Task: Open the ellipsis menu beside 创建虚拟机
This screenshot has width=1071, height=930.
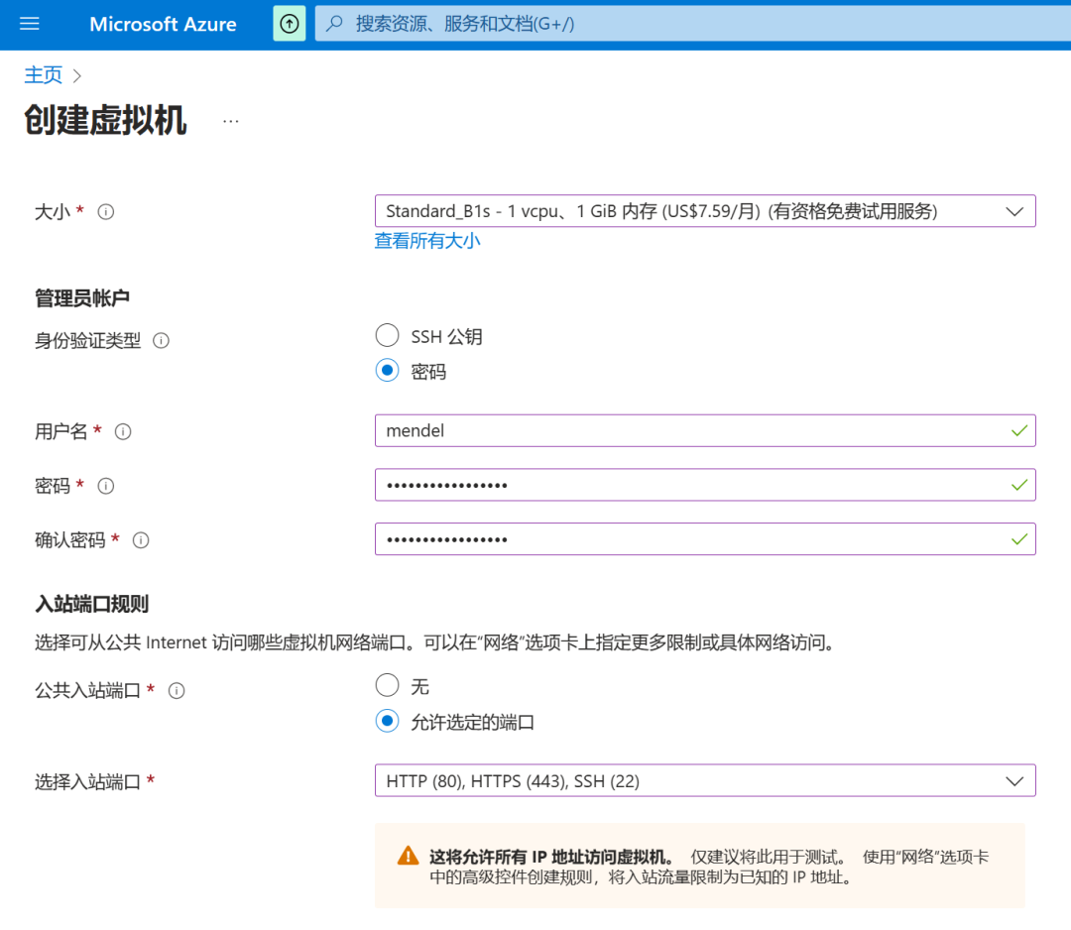Action: pos(231,122)
